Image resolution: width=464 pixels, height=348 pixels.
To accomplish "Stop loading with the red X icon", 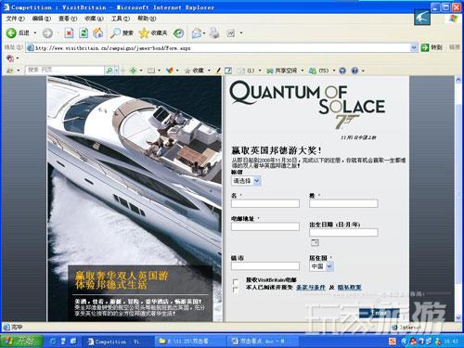I will [x=69, y=32].
